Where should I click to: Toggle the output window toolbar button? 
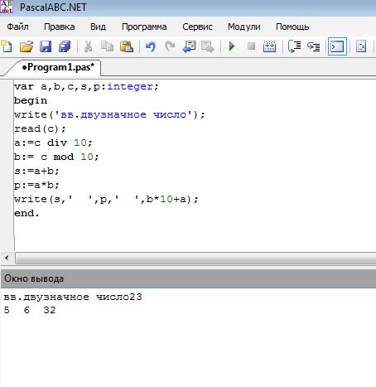(x=337, y=46)
